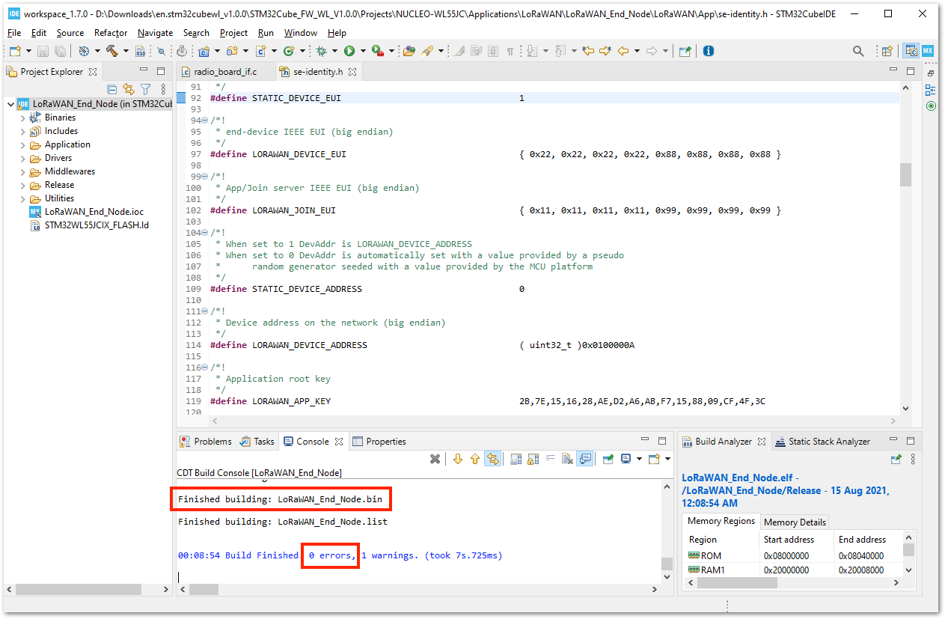Close the se-identity.h editor tab

[352, 72]
